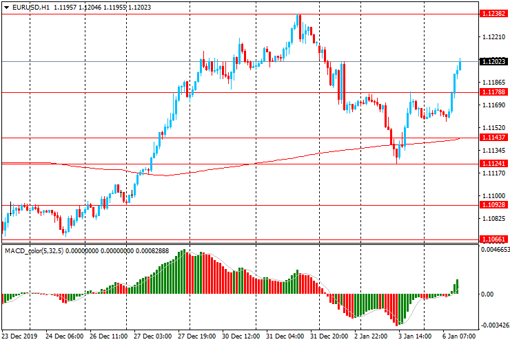The image size is (510, 344).
Task: Click the 27 Dec 19:00 time axis label
Action: click(x=197, y=336)
